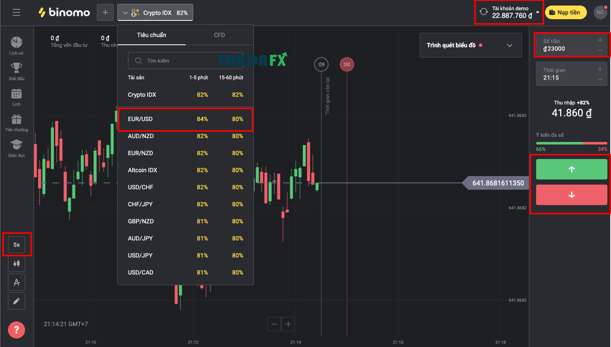The width and height of the screenshot is (611, 347).
Task: Zoom out chart with minus button
Action: 274,324
